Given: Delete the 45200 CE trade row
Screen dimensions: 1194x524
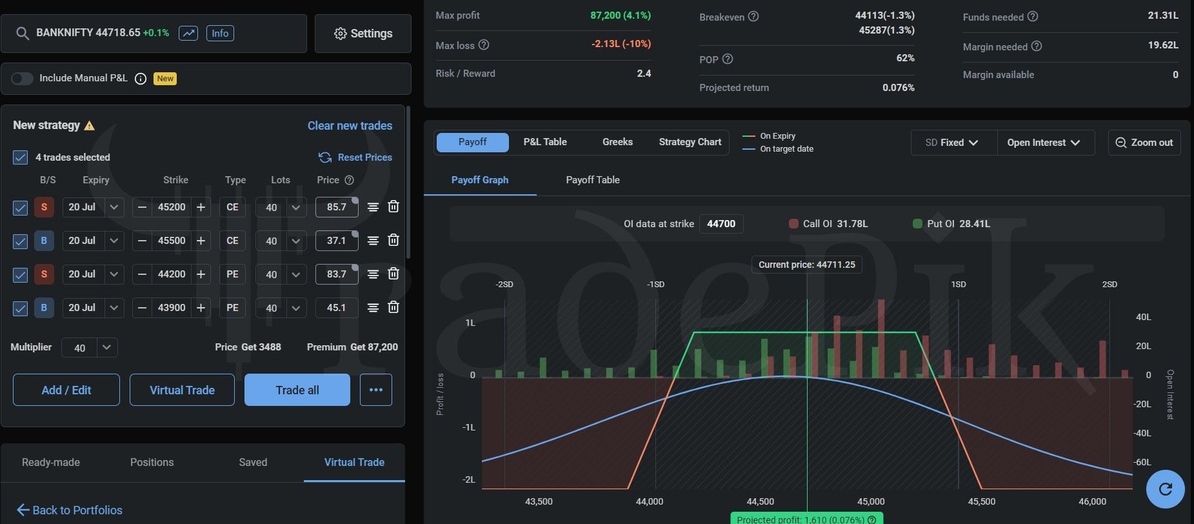Looking at the screenshot, I should click(x=393, y=207).
